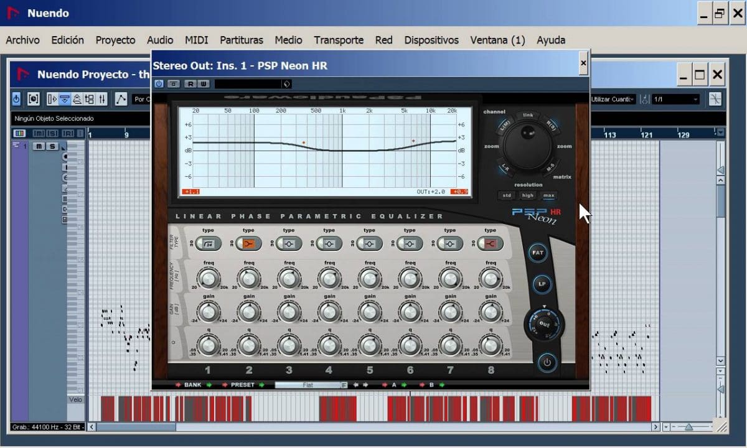Open the Proyecto menu
747x448 pixels.
(x=115, y=40)
